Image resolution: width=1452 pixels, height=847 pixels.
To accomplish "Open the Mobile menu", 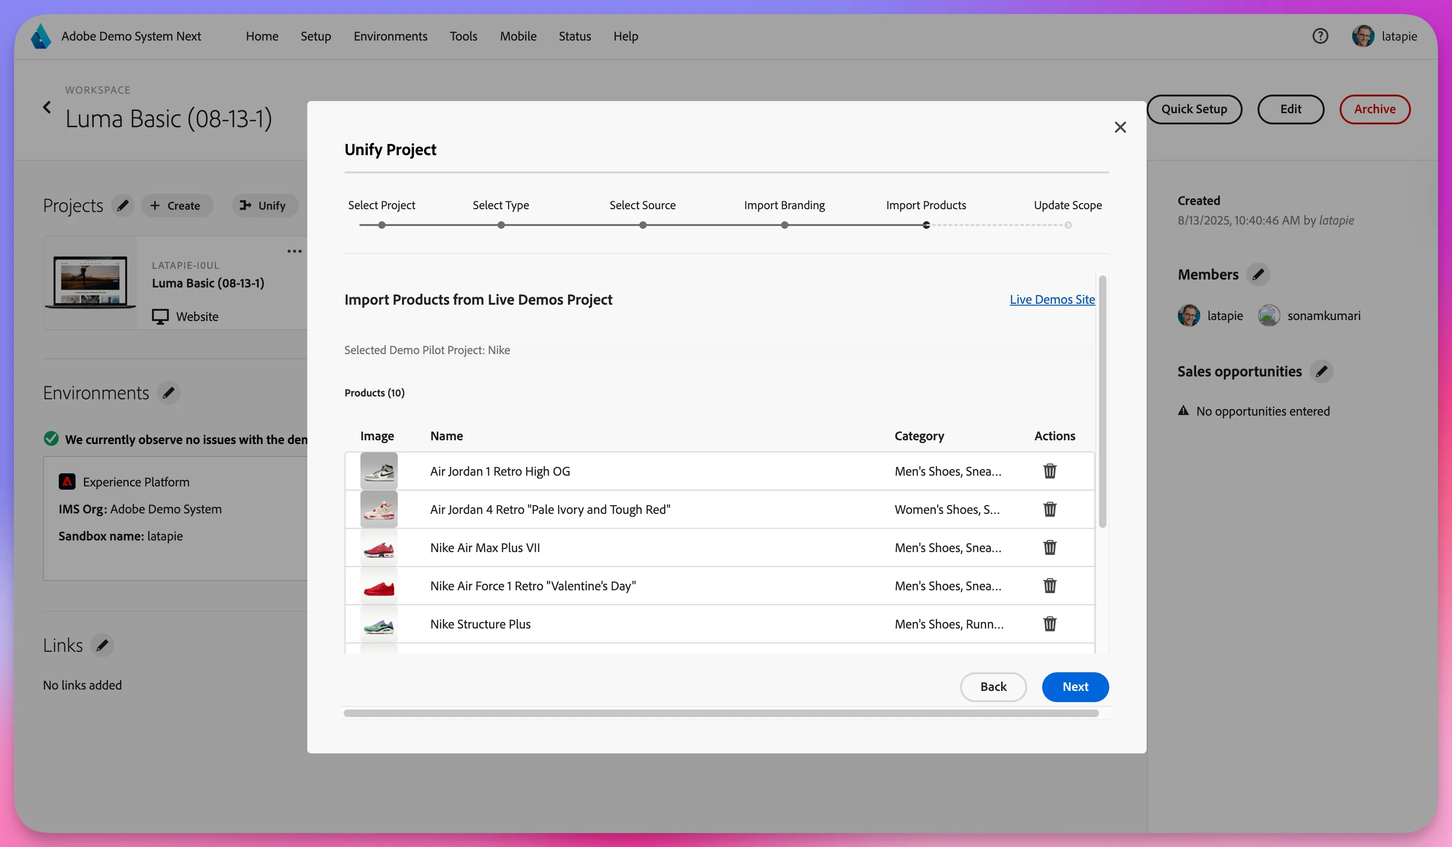I will [x=518, y=36].
